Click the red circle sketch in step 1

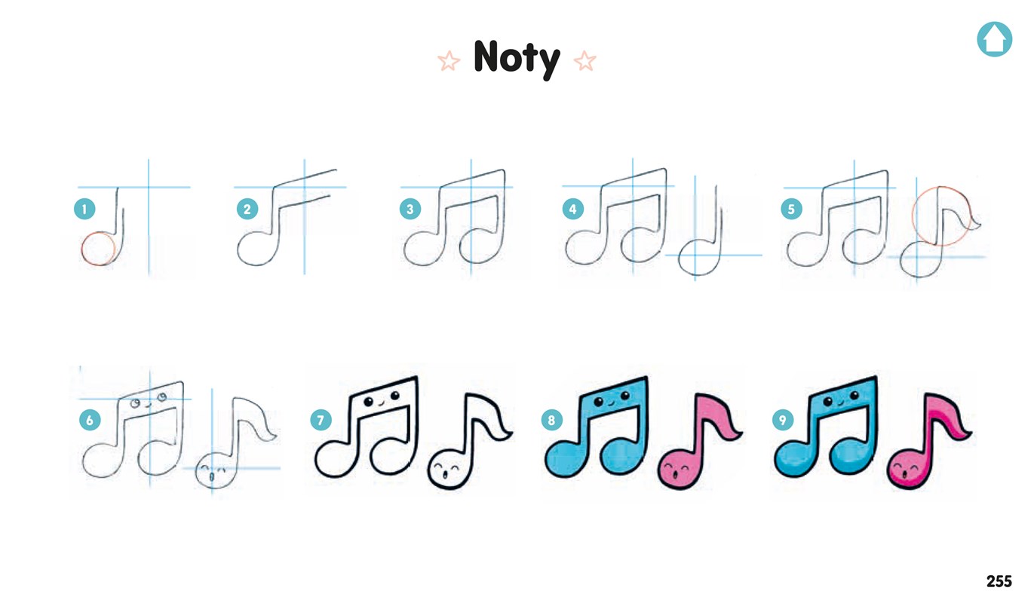tap(98, 248)
